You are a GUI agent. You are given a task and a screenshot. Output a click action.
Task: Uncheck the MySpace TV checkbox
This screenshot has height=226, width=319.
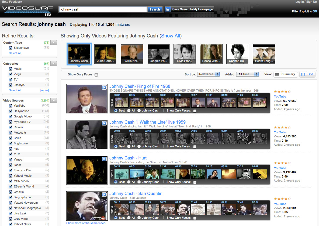point(11,122)
